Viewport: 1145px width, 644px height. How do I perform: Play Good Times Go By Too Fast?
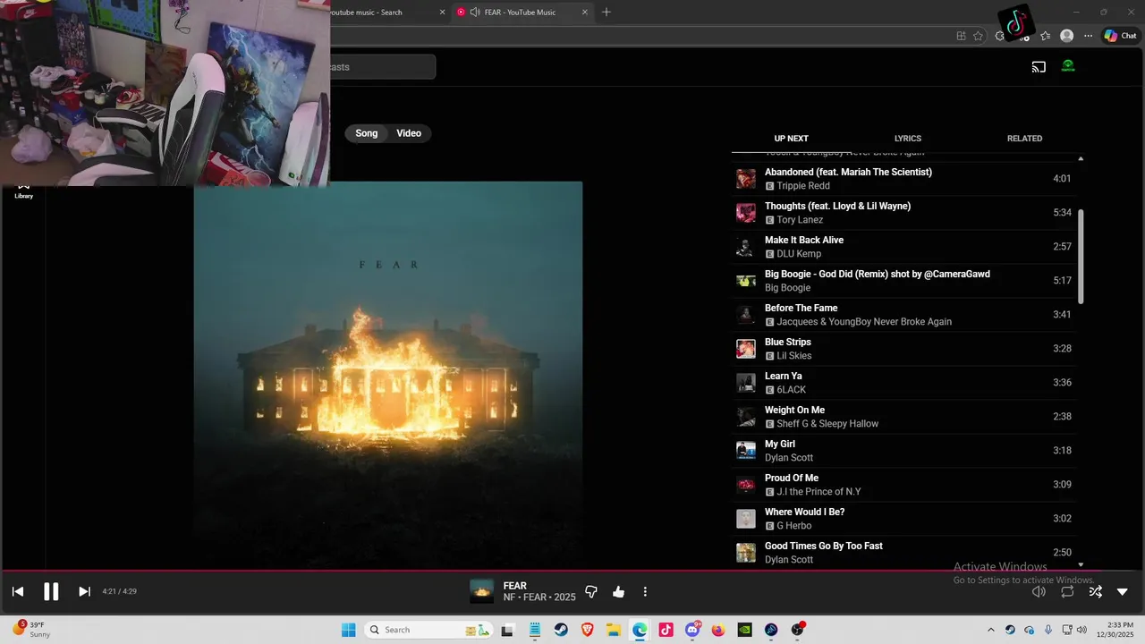[x=903, y=553]
